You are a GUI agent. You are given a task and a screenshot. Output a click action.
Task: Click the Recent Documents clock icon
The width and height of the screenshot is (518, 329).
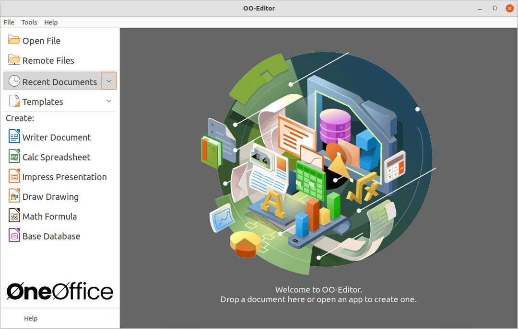pyautogui.click(x=15, y=81)
